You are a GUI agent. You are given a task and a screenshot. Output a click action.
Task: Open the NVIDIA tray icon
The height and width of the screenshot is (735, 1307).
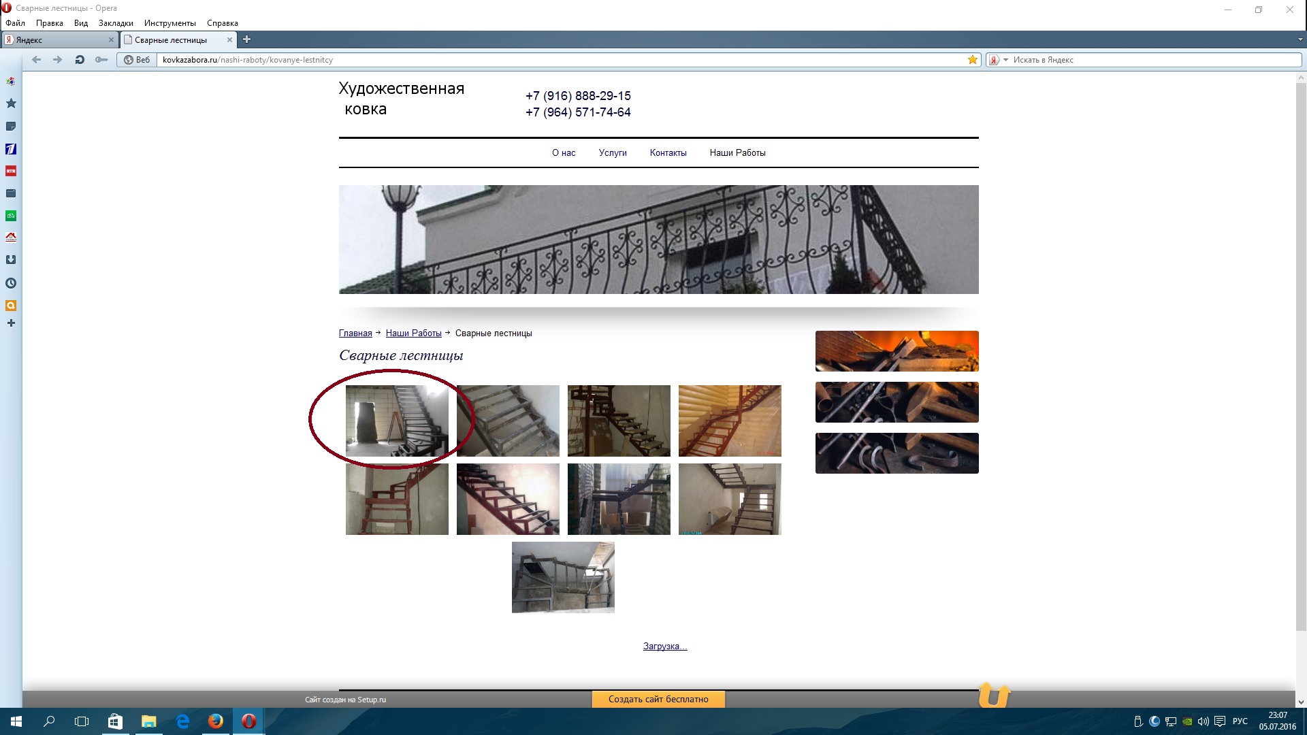(1187, 721)
